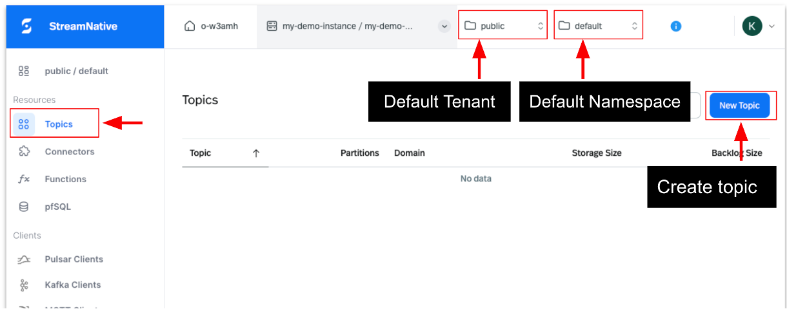Click the o-w3amh organization label

219,26
